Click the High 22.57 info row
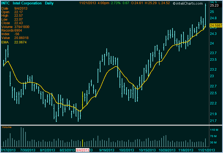This screenshot has height=153, width=223. coord(12,16)
